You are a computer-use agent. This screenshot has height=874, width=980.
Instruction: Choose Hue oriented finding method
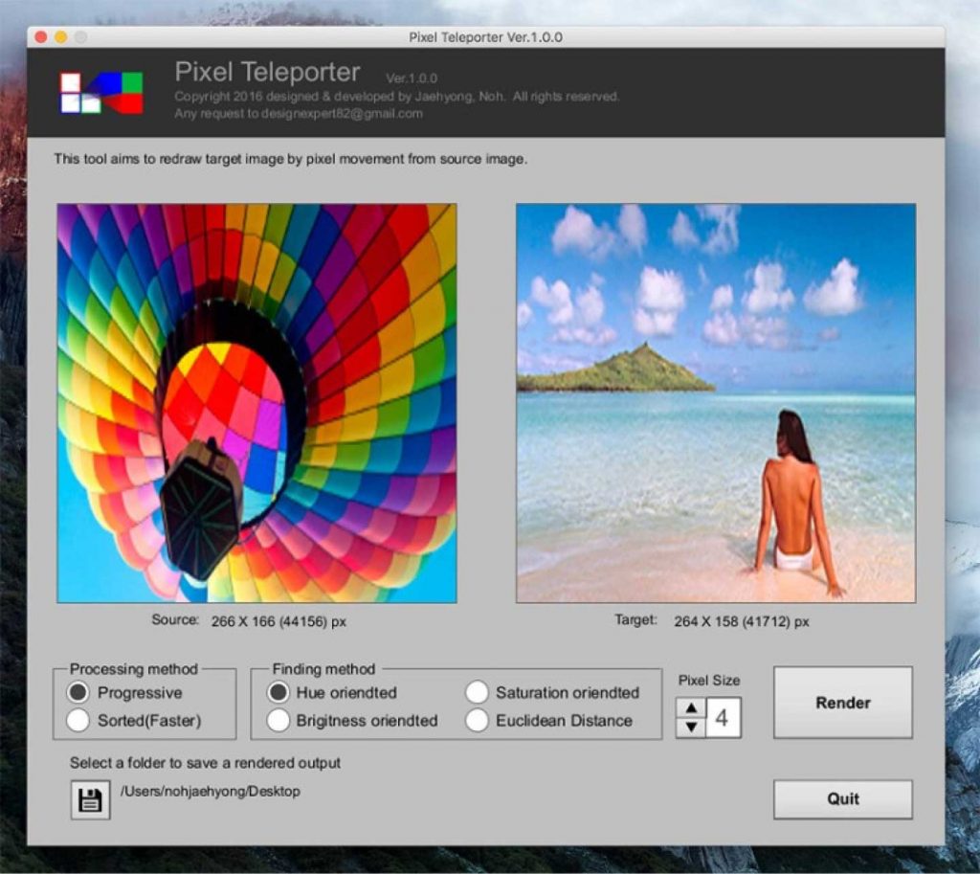[x=278, y=692]
